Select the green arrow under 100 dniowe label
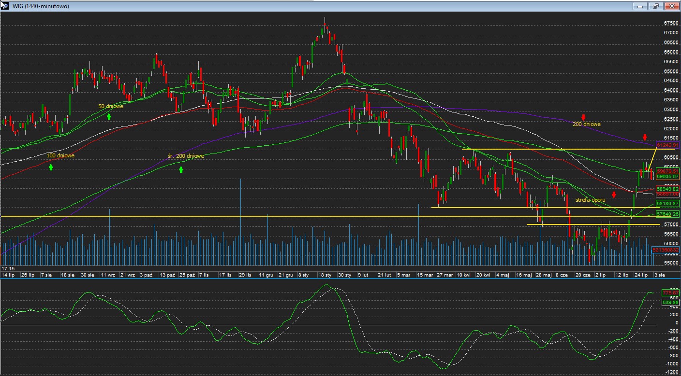 (x=51, y=167)
